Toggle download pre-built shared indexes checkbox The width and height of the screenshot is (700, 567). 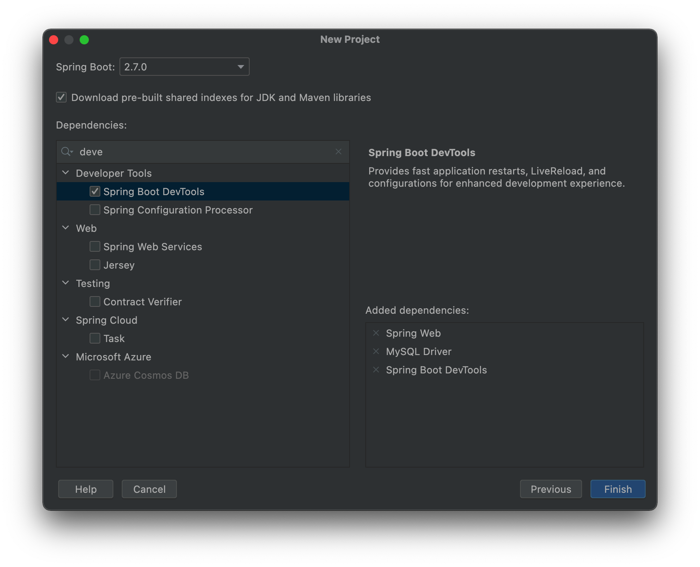(x=61, y=97)
